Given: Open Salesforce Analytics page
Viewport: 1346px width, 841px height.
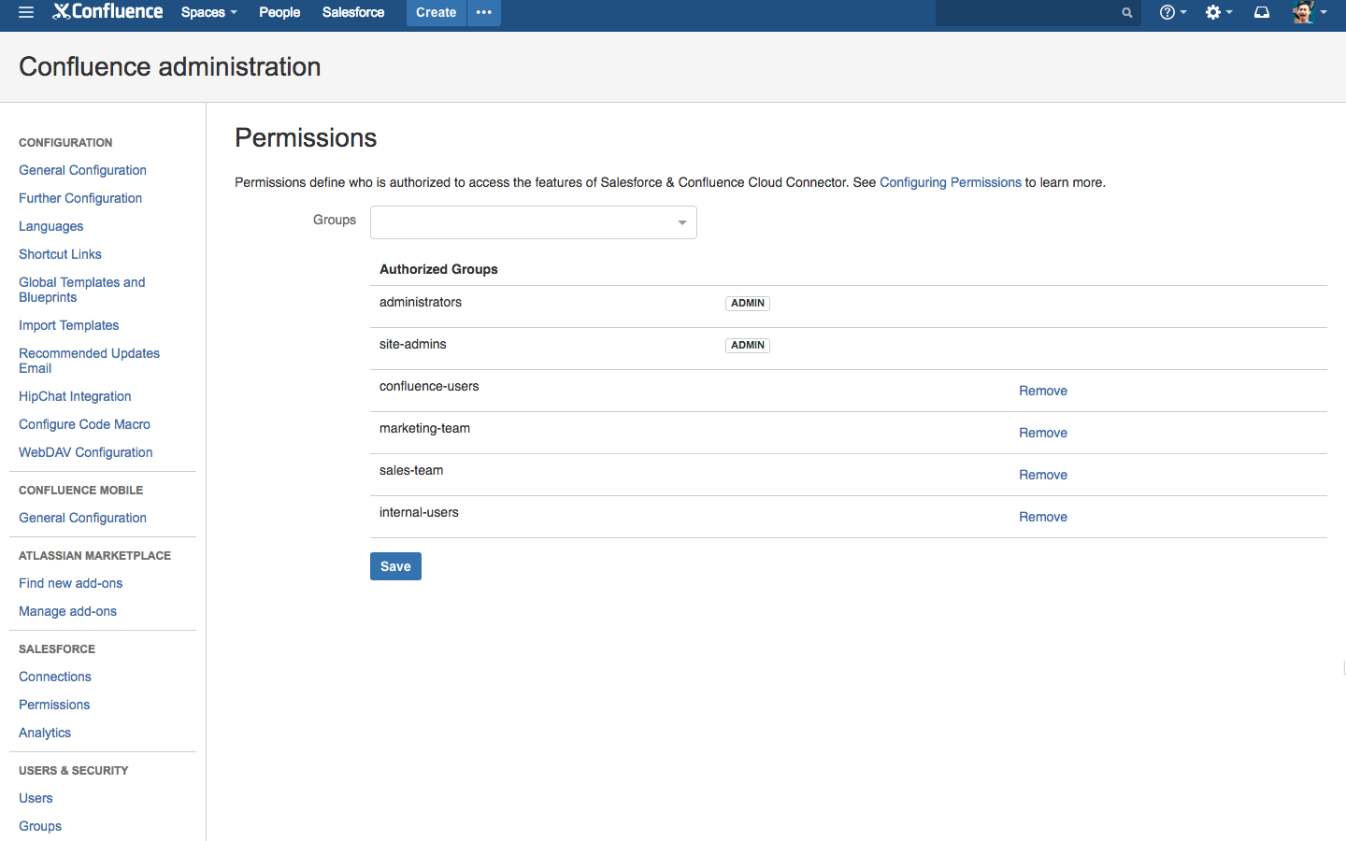Looking at the screenshot, I should pos(45,733).
